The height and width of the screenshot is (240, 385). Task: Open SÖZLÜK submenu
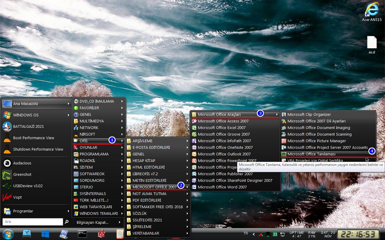158,213
